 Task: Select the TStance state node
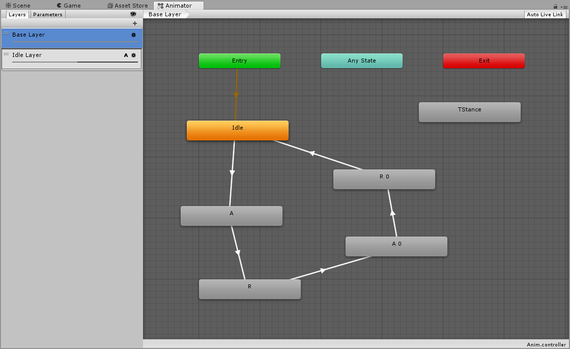[469, 112]
